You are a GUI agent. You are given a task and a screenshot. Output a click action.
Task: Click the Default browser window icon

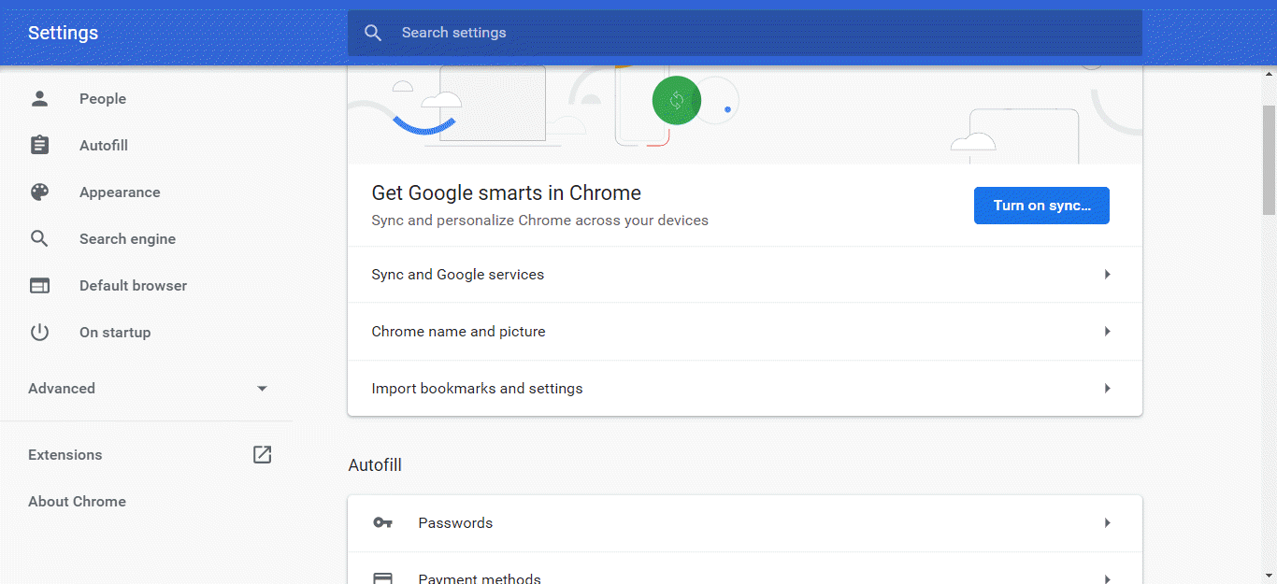point(39,285)
